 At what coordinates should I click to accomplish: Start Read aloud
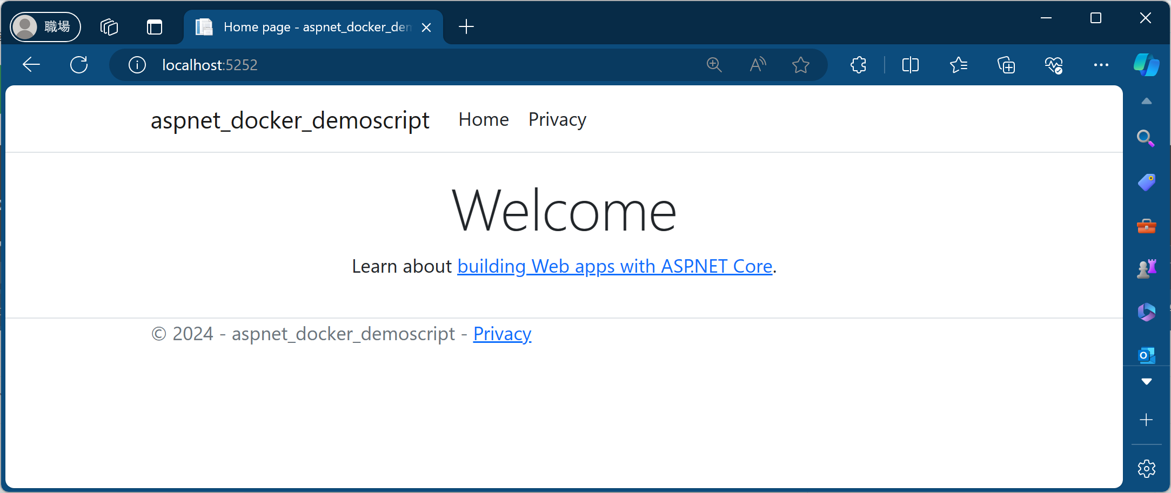[758, 65]
